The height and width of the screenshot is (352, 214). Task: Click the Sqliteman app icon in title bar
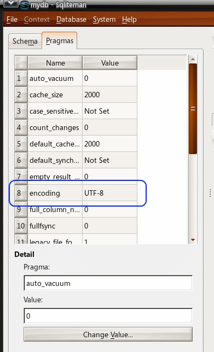pyautogui.click(x=25, y=5)
